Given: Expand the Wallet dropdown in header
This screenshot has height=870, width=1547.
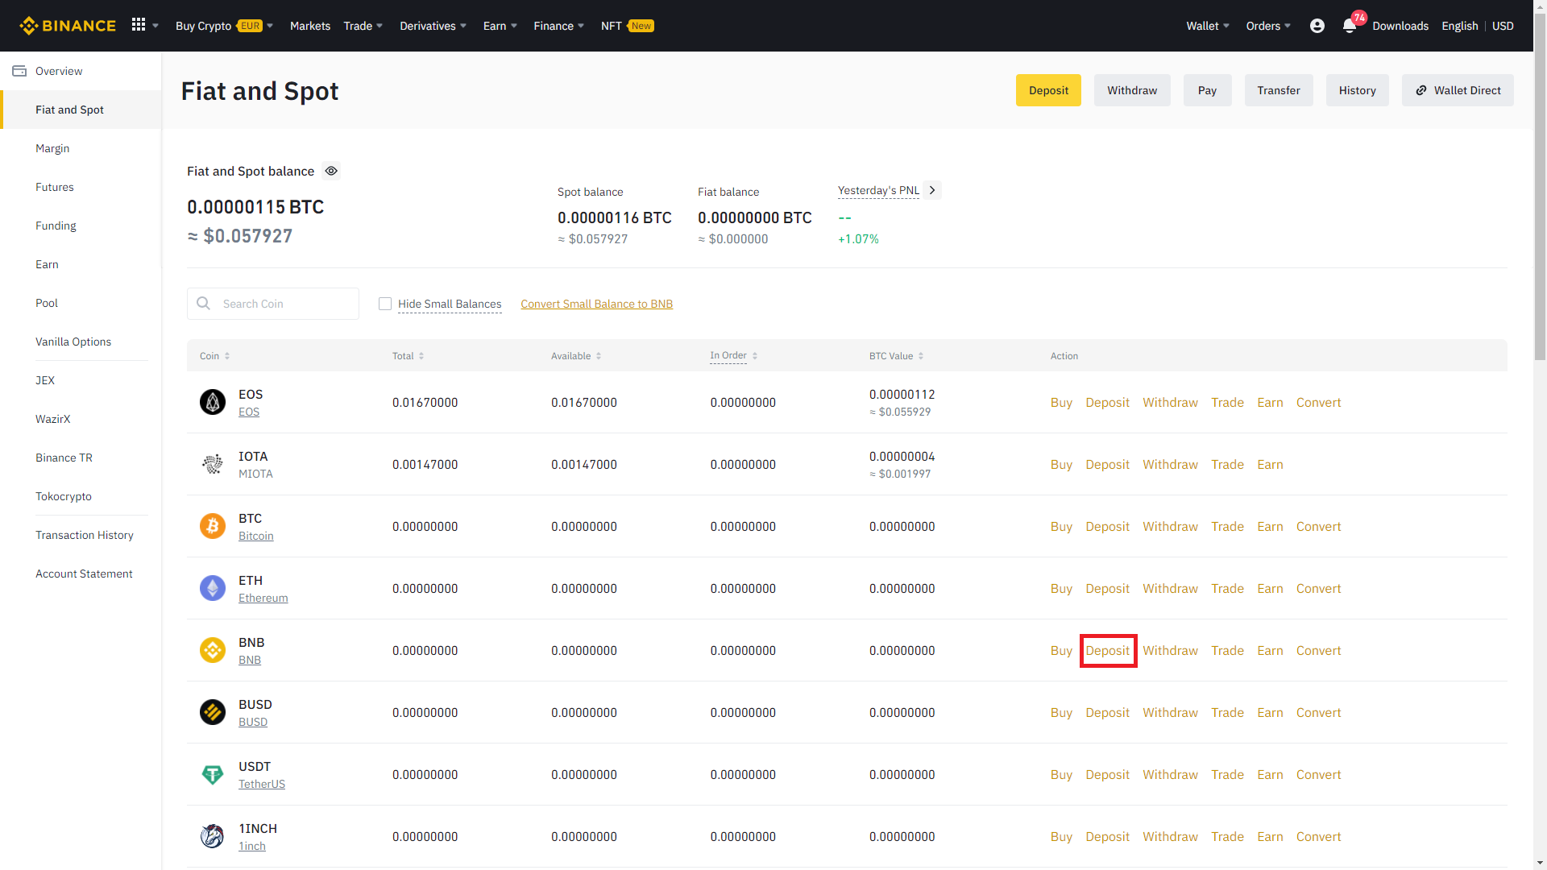Looking at the screenshot, I should (x=1207, y=26).
